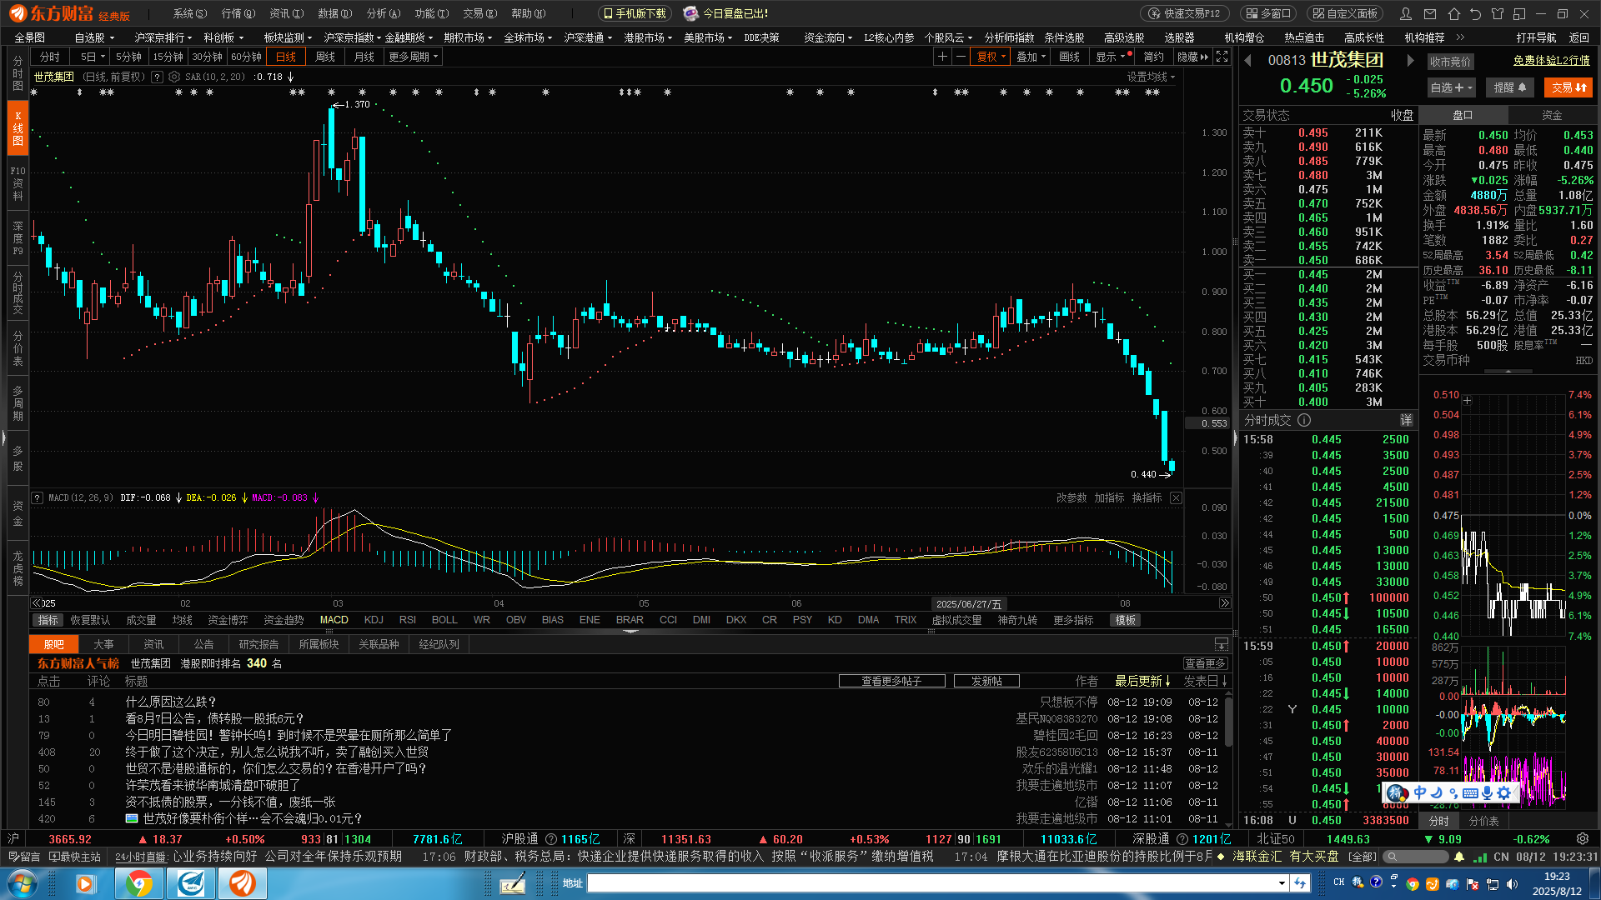The image size is (1601, 900).
Task: Click 改参数 for MACD
Action: [x=1072, y=497]
